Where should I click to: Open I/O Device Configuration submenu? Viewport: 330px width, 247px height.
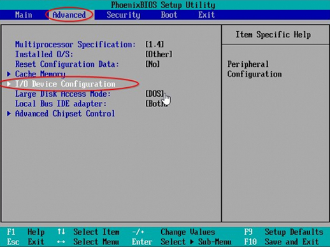(x=65, y=84)
